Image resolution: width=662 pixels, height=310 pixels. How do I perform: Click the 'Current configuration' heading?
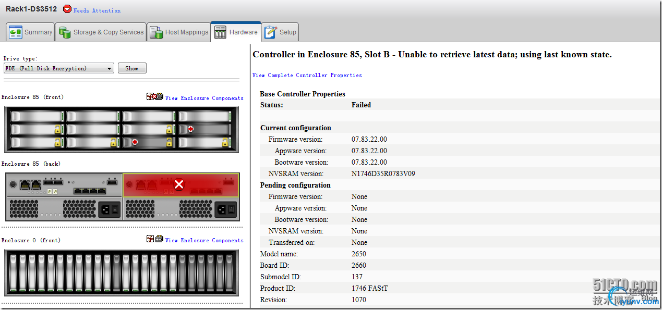click(x=296, y=128)
